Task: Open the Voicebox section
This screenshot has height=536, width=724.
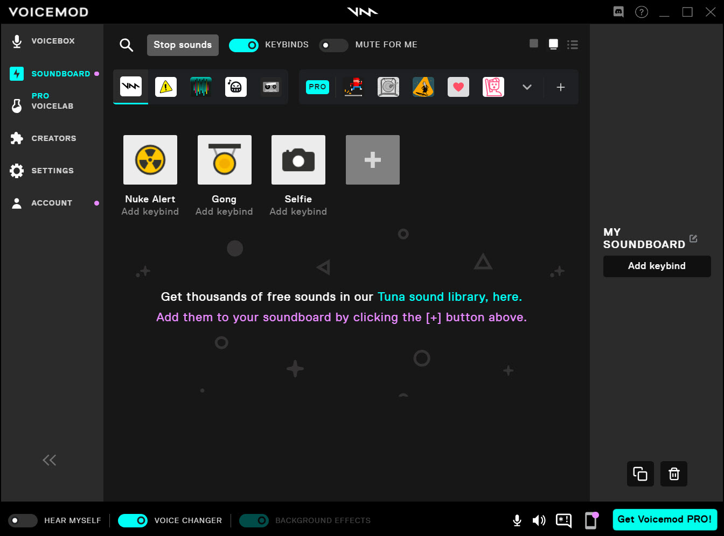Action: click(53, 41)
